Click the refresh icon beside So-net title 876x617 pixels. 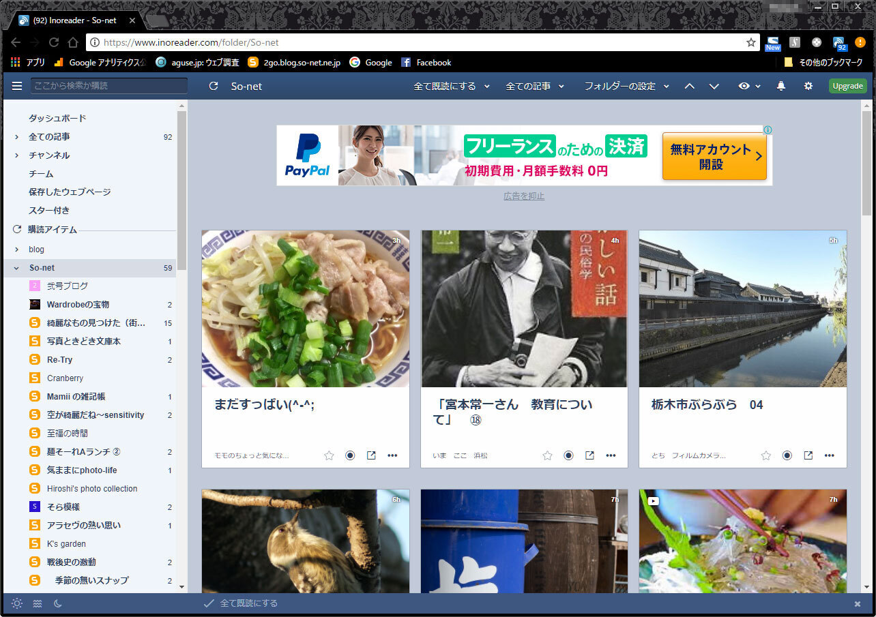click(x=214, y=87)
